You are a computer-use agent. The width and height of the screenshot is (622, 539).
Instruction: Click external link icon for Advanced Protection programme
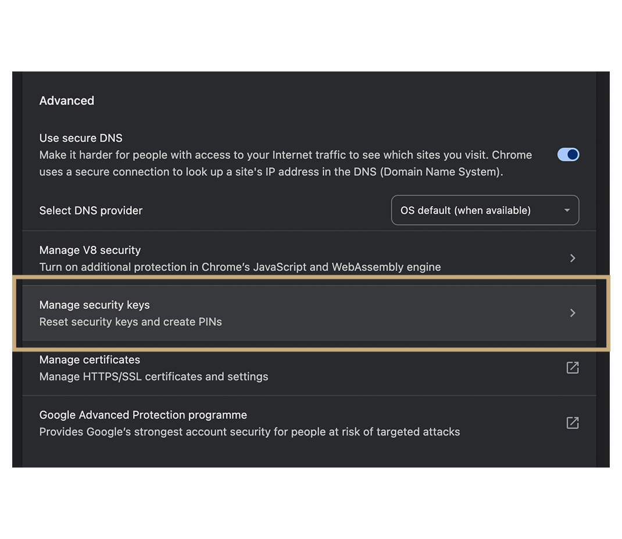[x=573, y=423]
